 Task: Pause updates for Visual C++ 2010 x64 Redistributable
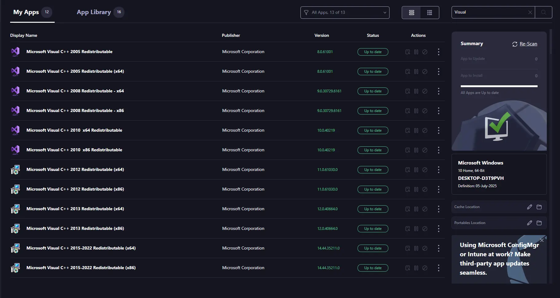416,130
